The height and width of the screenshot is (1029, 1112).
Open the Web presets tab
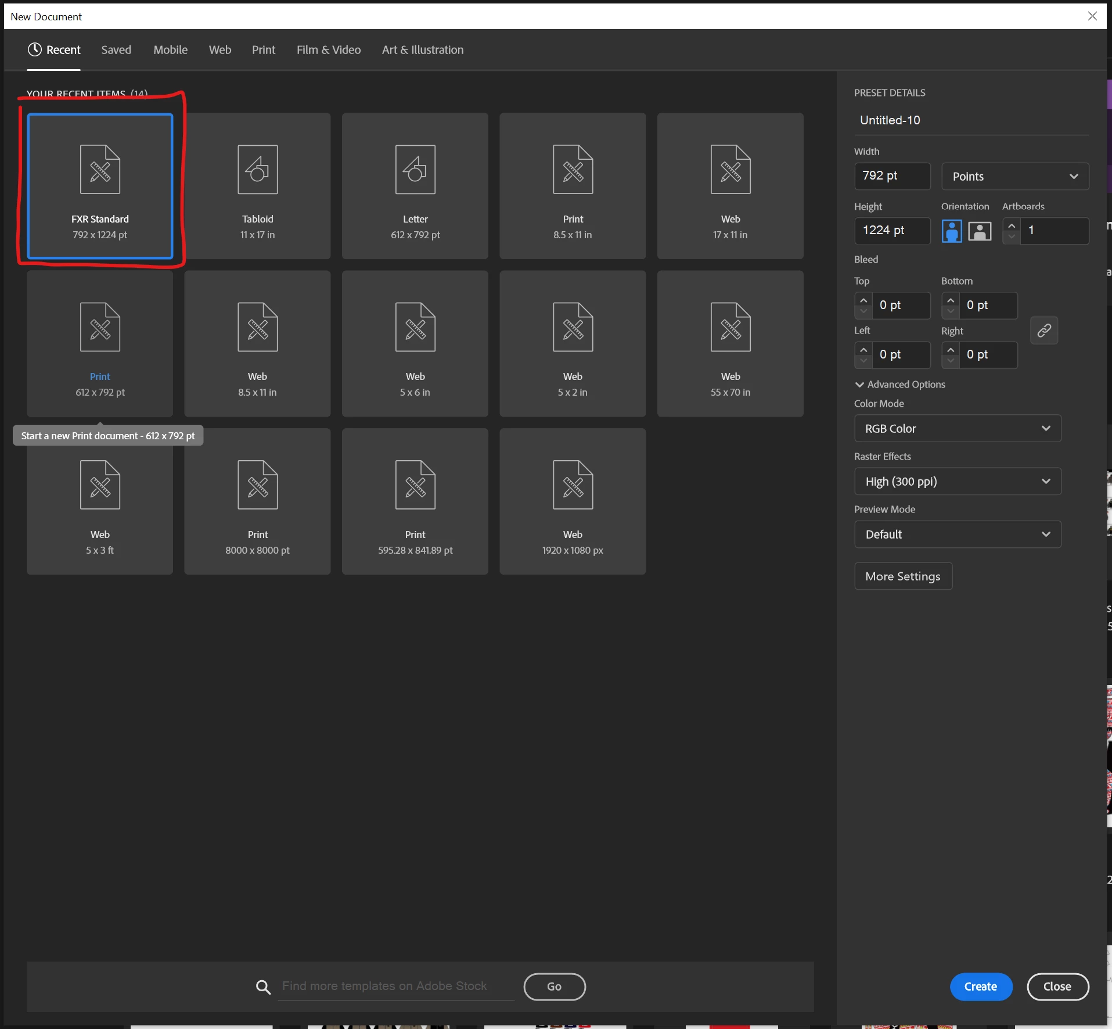click(x=220, y=50)
